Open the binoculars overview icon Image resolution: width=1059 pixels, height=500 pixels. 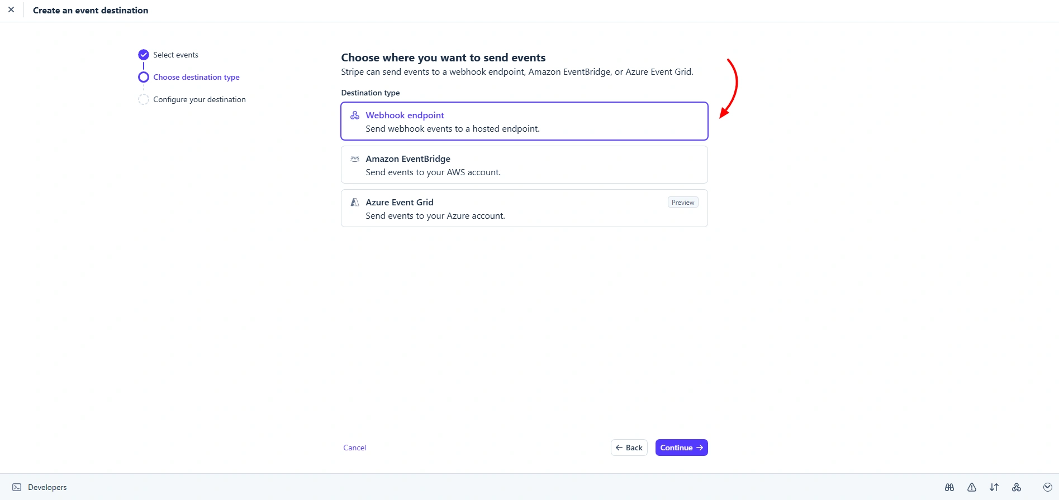[x=949, y=487]
